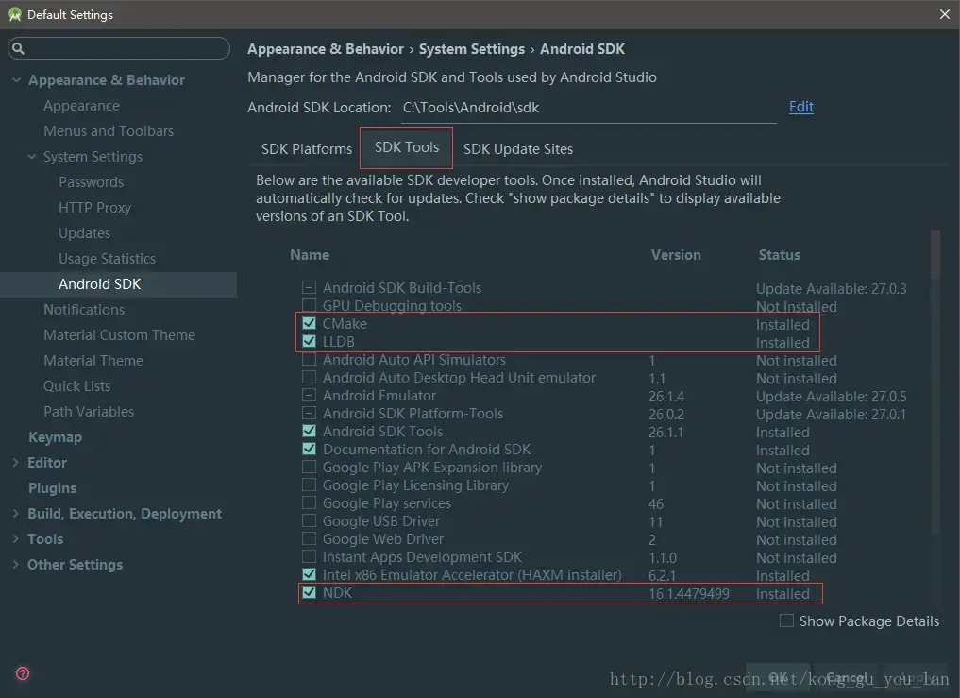Uncheck the CMake checkbox
Image resolution: width=960 pixels, height=698 pixels.
310,323
